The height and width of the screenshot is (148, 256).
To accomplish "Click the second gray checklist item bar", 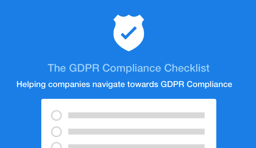I will 136,131.
